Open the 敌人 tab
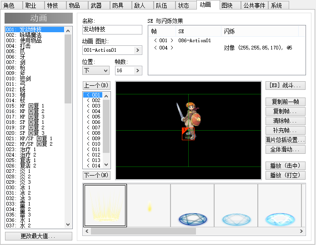Viewport: 316px width, 245px height. pyautogui.click(x=142, y=5)
